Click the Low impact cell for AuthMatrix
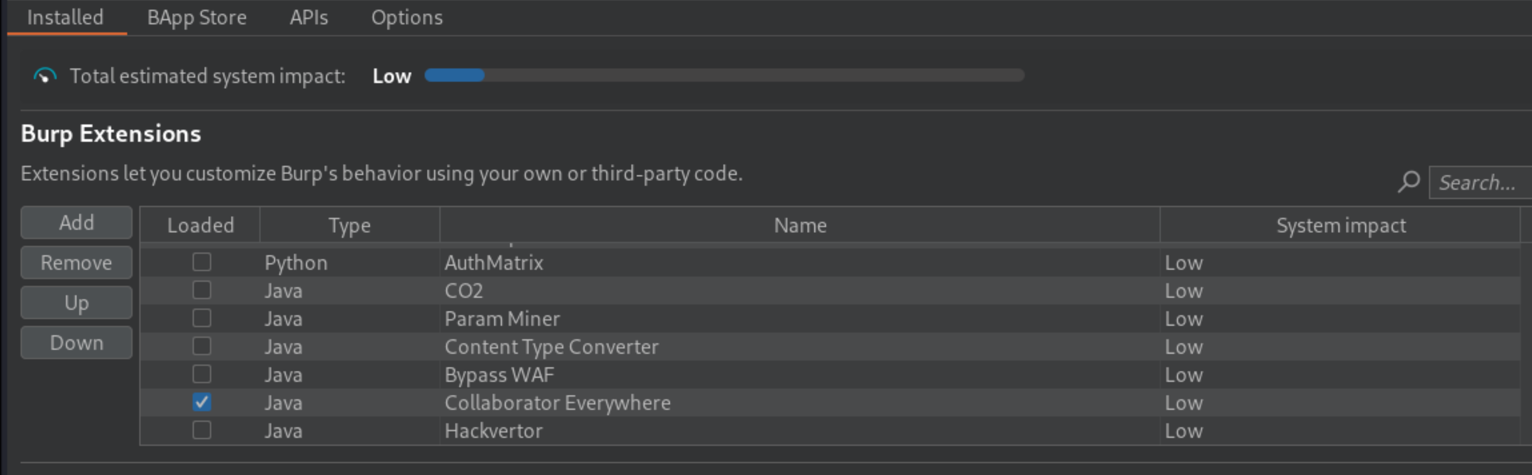Screen dimensions: 1532x475 (x=1341, y=263)
